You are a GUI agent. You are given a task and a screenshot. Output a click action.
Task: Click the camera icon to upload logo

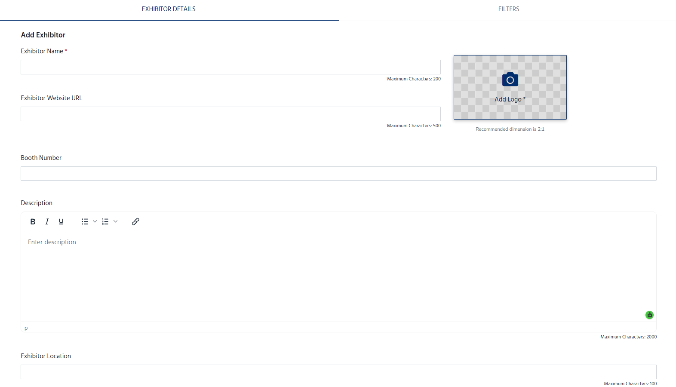[510, 80]
